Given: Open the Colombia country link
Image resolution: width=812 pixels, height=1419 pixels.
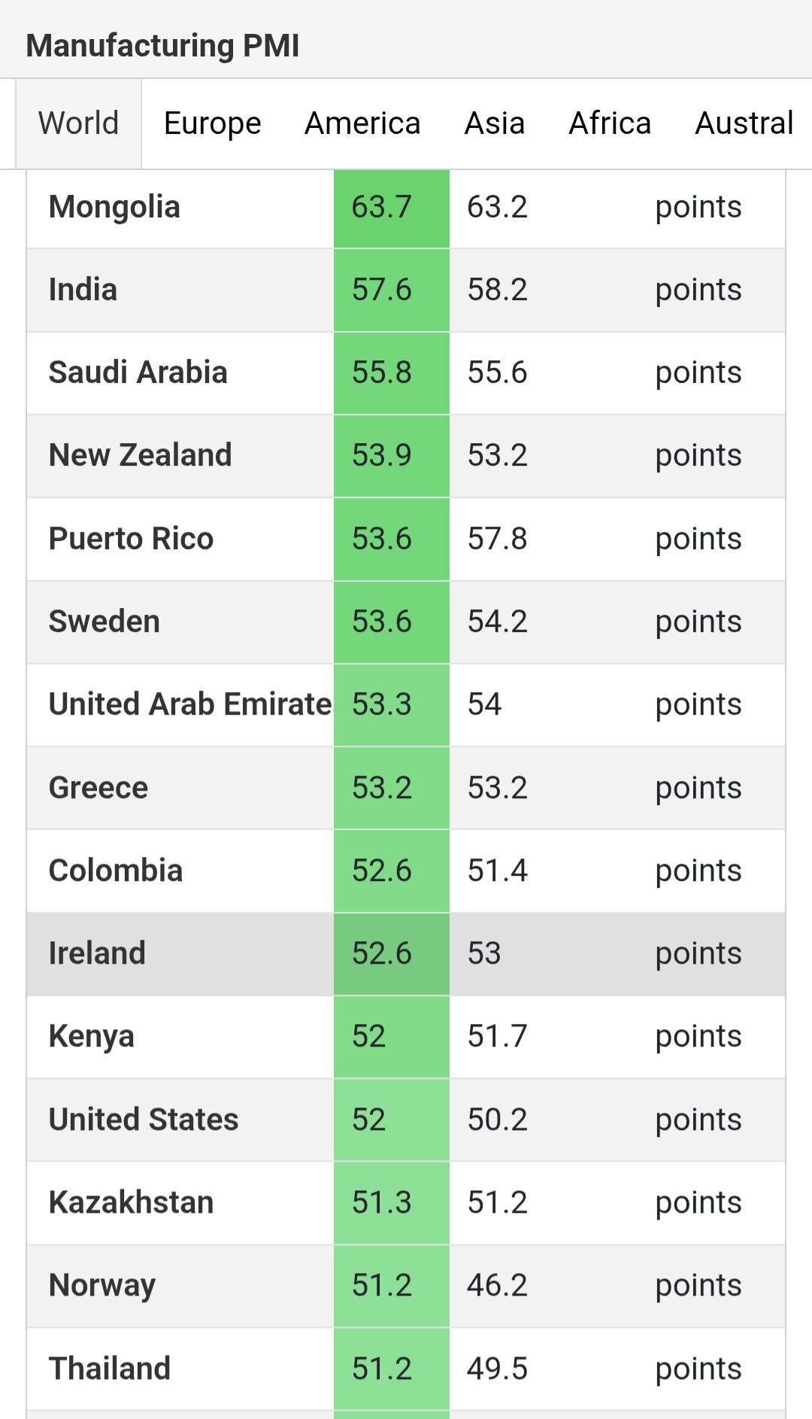Looking at the screenshot, I should tap(115, 871).
